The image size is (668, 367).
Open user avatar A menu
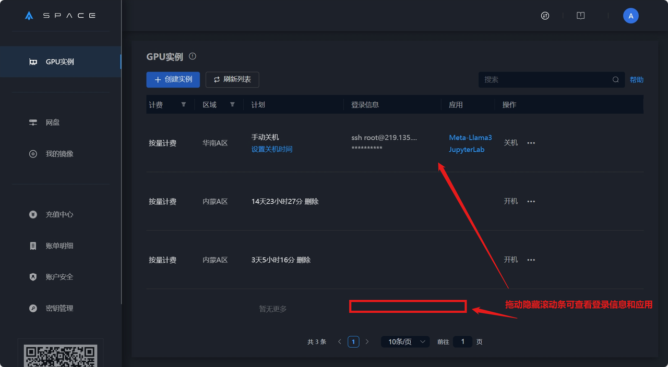point(631,16)
